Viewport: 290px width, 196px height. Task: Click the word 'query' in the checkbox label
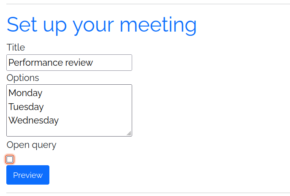pos(43,145)
